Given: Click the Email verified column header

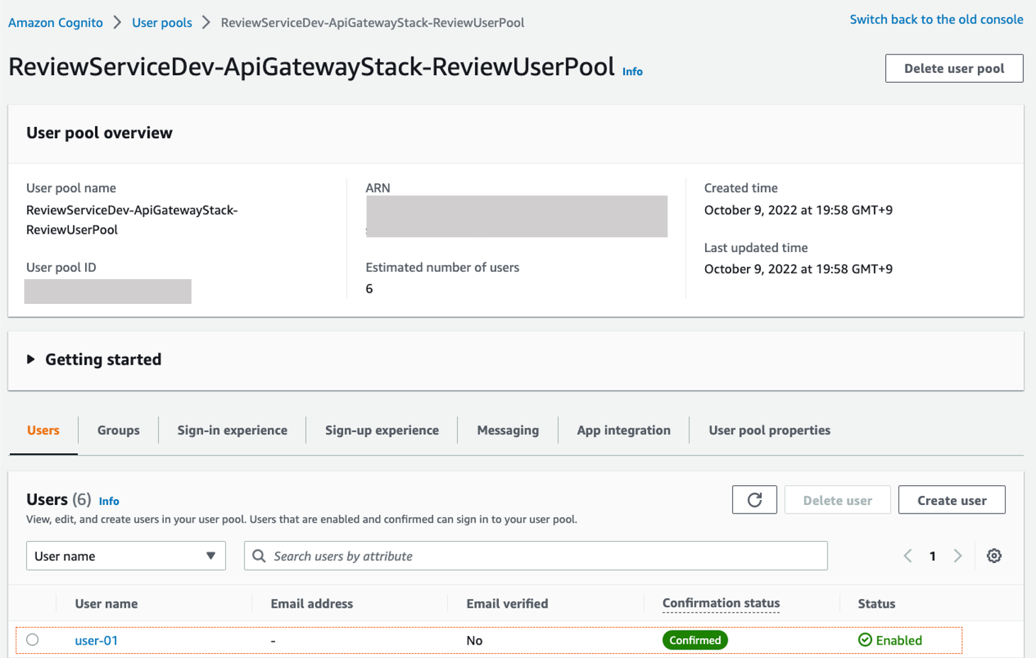Looking at the screenshot, I should 507,603.
